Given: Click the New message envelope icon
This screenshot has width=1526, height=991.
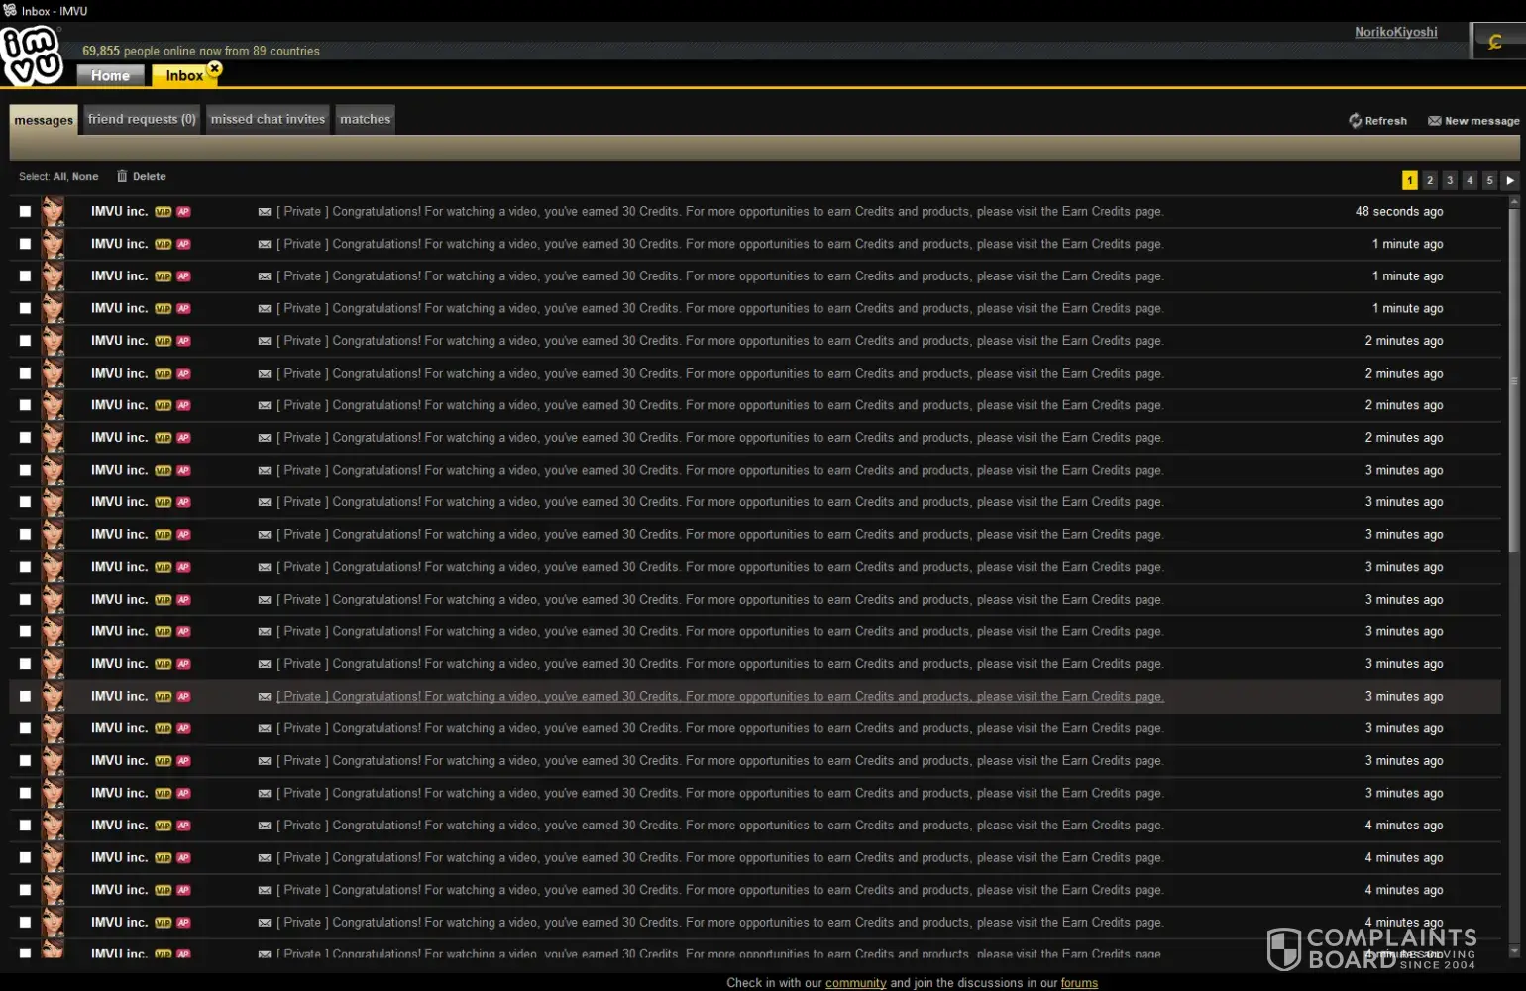Looking at the screenshot, I should pyautogui.click(x=1434, y=121).
